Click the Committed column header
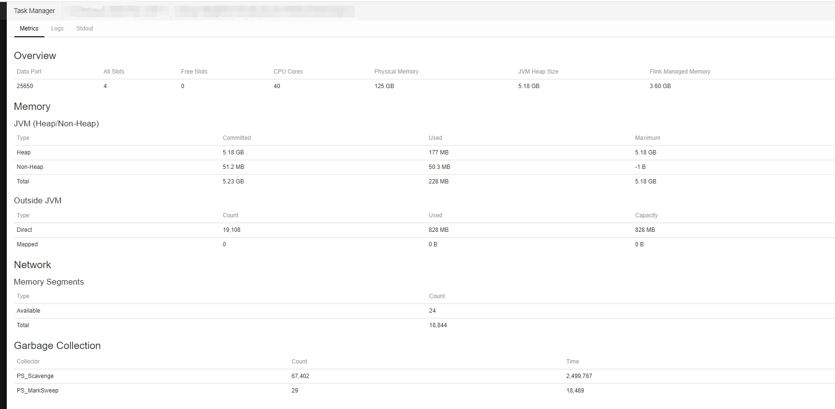This screenshot has width=835, height=409. (x=237, y=138)
